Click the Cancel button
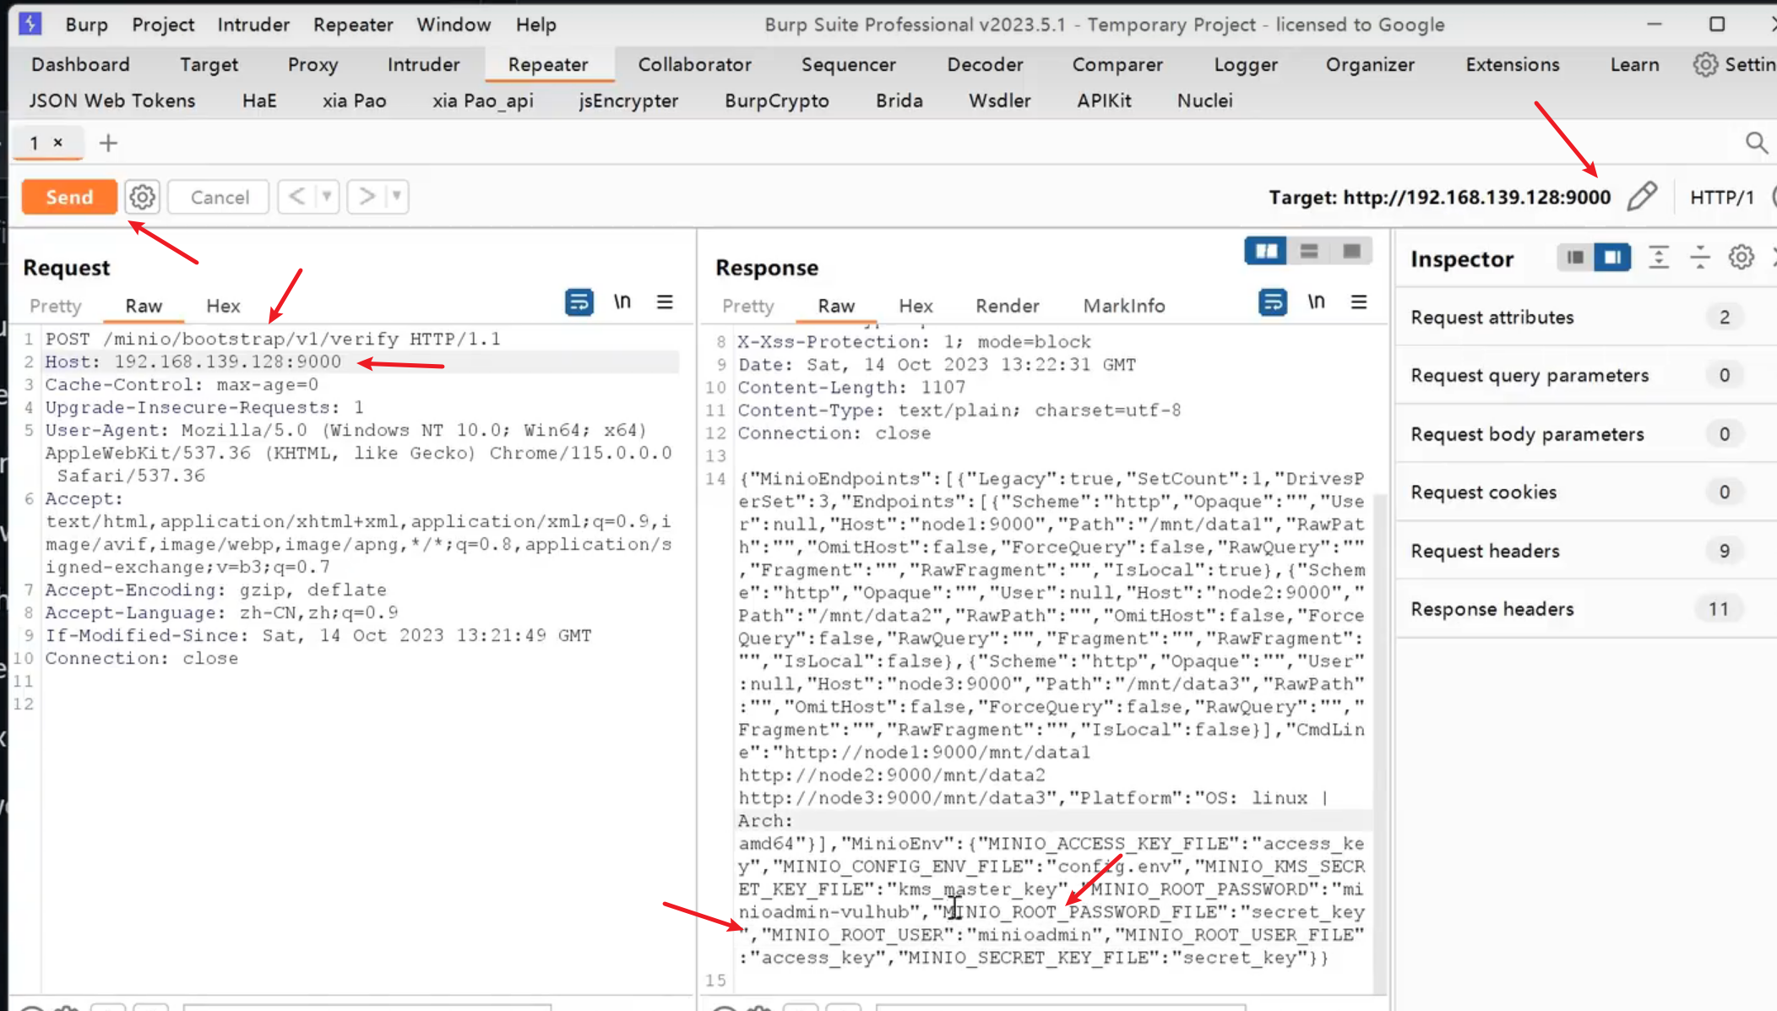This screenshot has height=1011, width=1777. [219, 197]
